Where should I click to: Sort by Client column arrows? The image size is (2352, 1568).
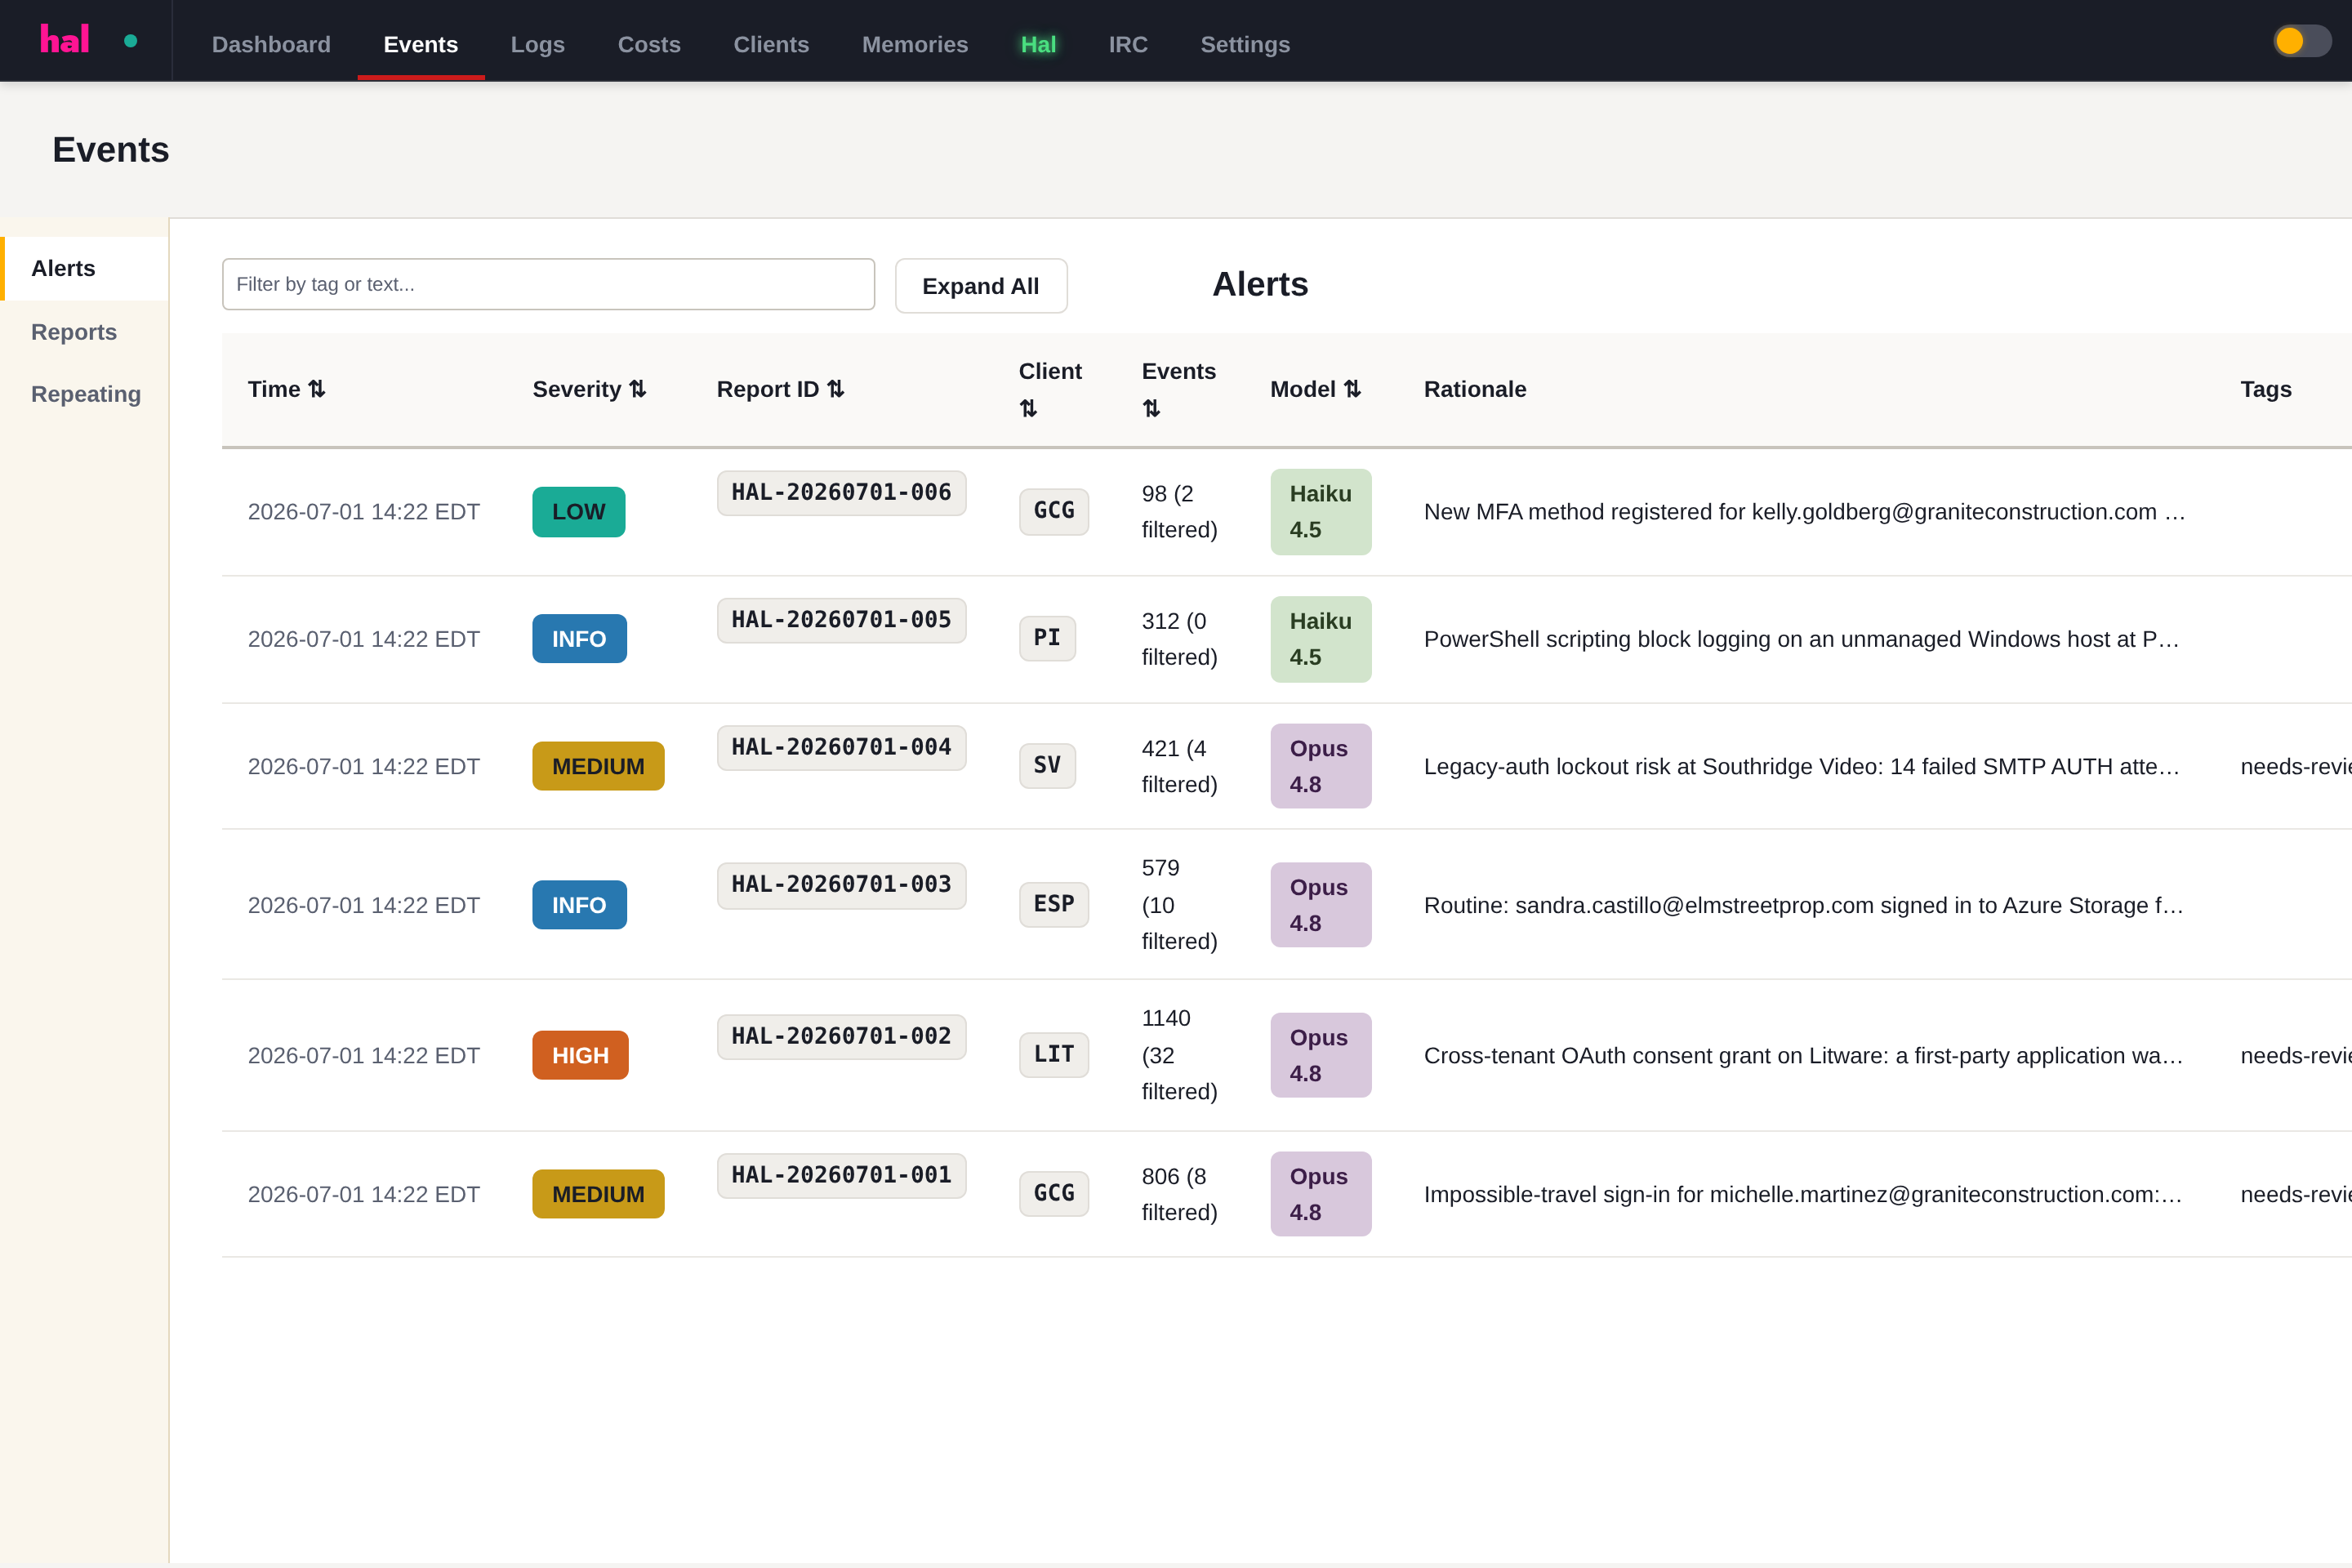pyautogui.click(x=1028, y=408)
